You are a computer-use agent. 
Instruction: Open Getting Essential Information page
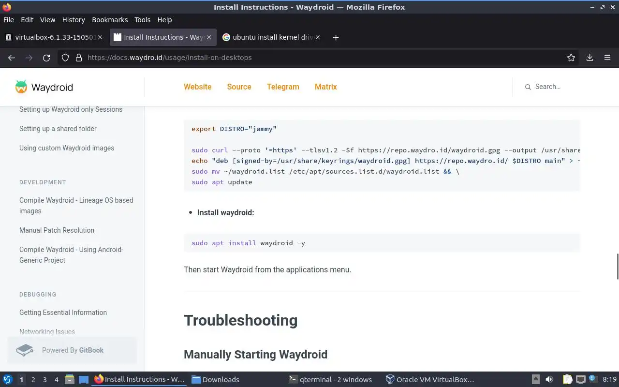pyautogui.click(x=63, y=313)
